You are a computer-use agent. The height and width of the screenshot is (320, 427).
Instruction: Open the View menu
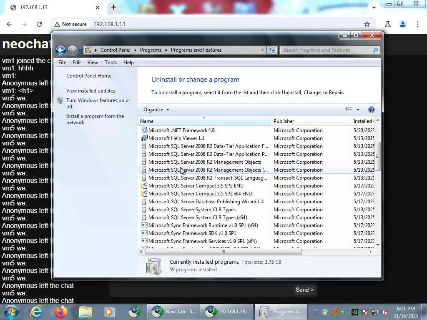93,62
